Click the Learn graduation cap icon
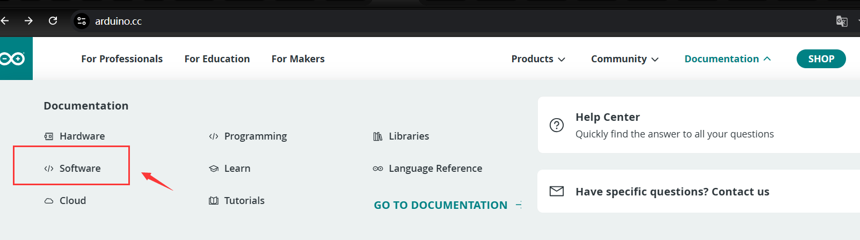 214,169
